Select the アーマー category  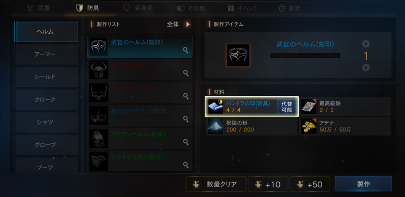46,54
